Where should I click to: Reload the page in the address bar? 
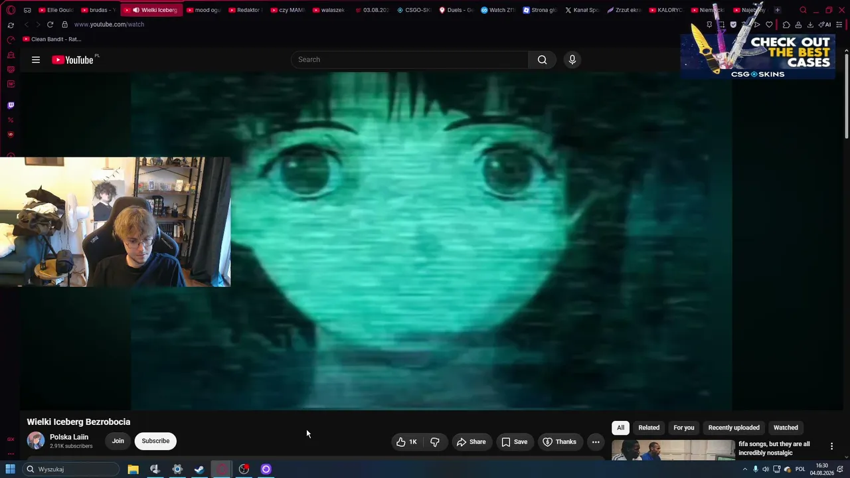coord(50,25)
